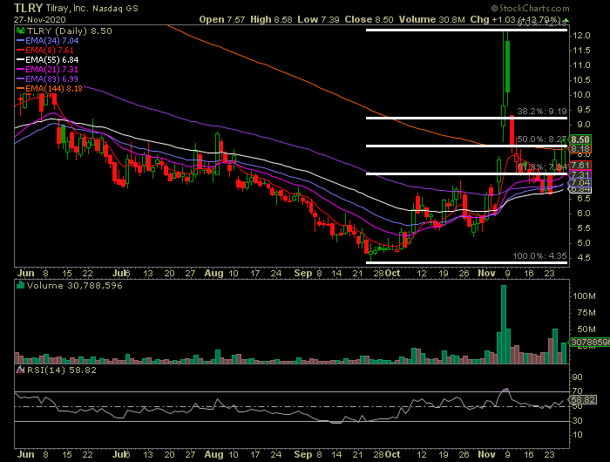This screenshot has height=462, width=610.
Task: Click the TLRY ticker symbol title
Action: point(28,8)
